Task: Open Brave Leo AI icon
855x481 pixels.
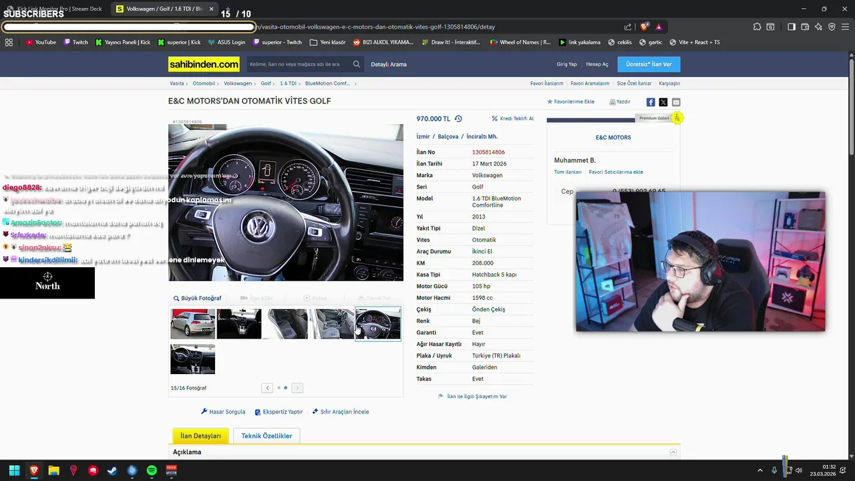Action: coord(818,27)
